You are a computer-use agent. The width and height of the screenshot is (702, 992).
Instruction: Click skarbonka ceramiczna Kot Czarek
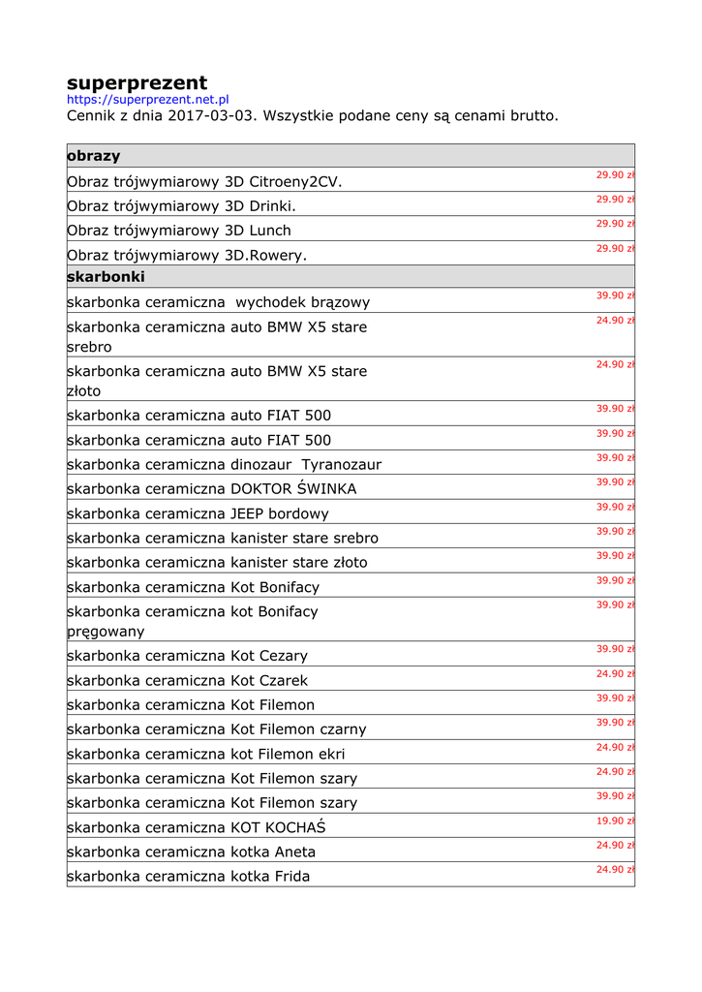[187, 681]
